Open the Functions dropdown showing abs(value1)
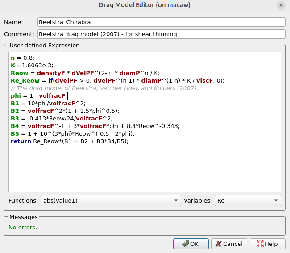The width and height of the screenshot is (290, 253). pos(111,201)
